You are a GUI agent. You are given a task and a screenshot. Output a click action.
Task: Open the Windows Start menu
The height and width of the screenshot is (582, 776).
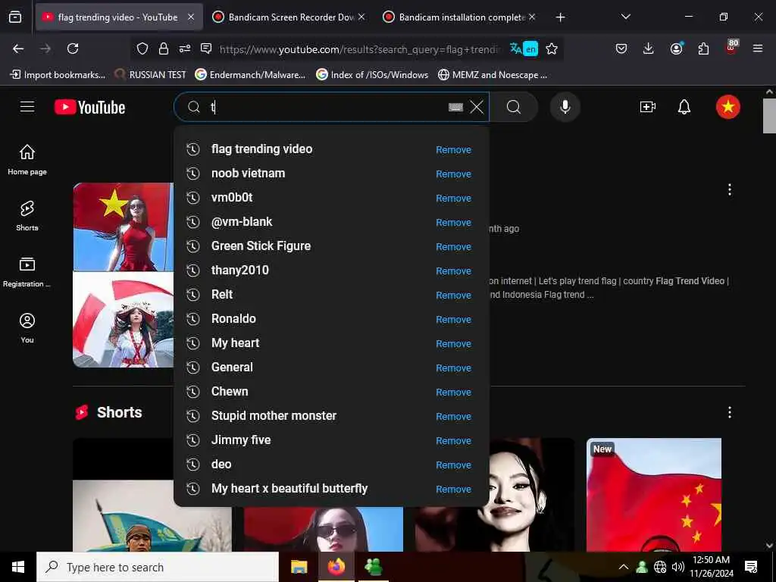(x=18, y=567)
